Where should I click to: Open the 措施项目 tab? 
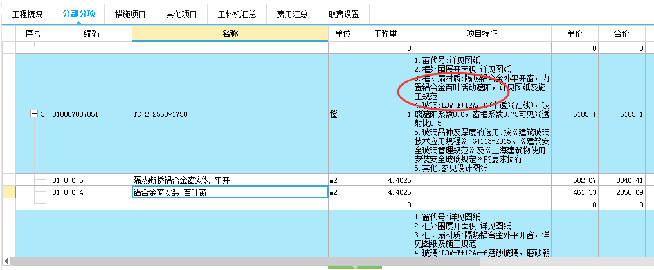130,15
